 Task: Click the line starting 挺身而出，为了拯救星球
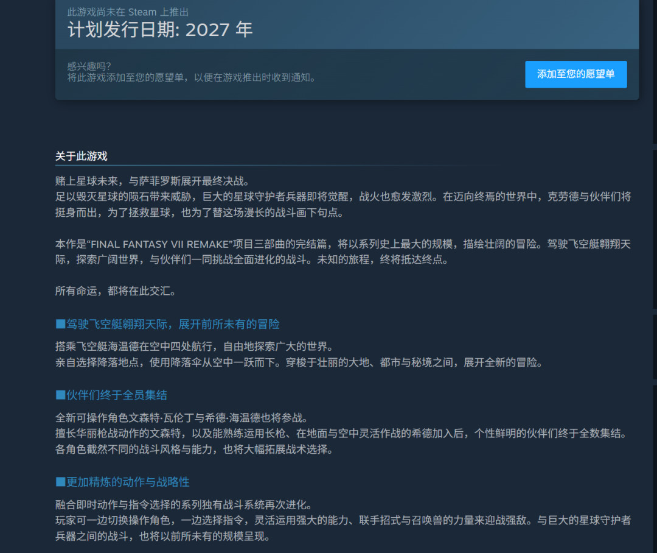(x=201, y=213)
